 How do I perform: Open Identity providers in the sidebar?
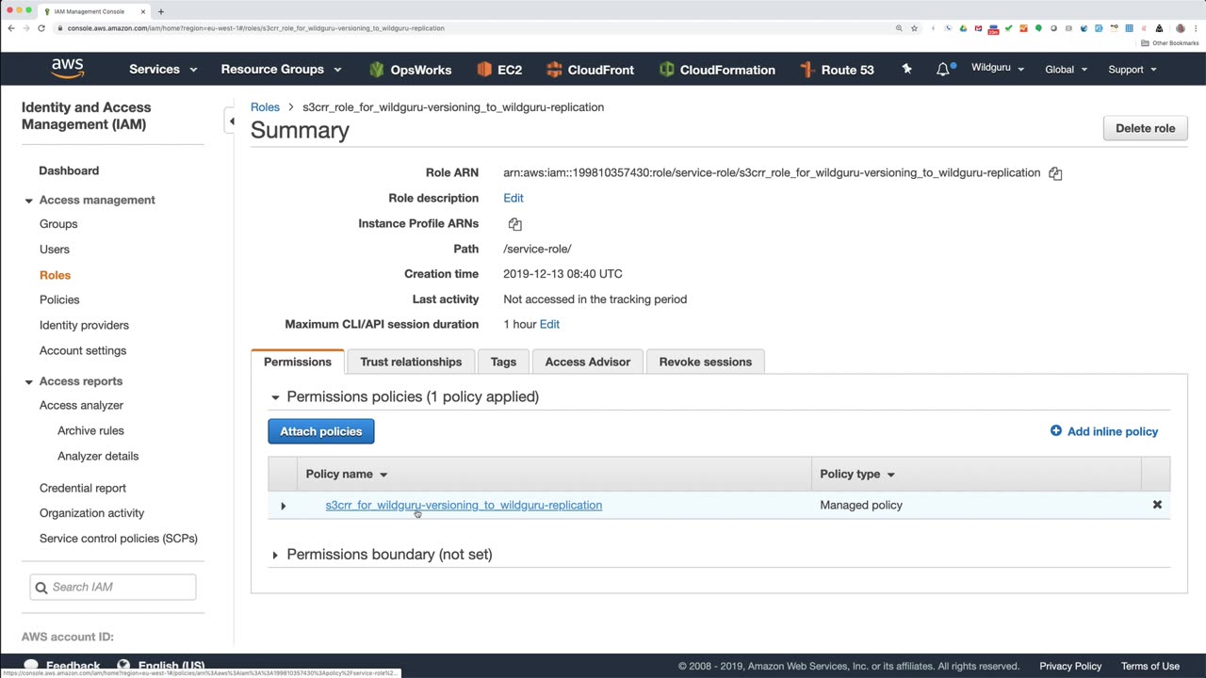click(84, 325)
